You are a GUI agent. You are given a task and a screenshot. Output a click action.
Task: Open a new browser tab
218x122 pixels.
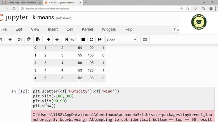tap(86, 3)
